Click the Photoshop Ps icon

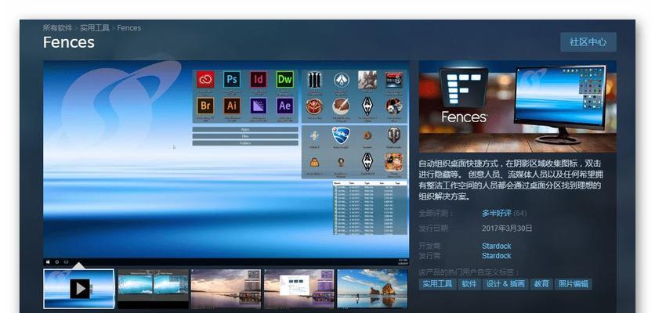(x=232, y=79)
